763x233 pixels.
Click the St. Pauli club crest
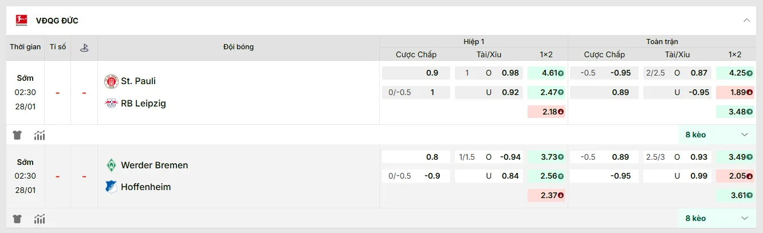click(x=111, y=81)
